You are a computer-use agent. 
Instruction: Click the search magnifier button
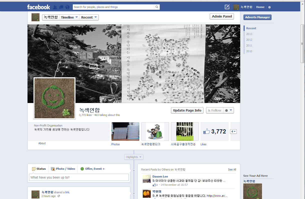click(x=157, y=7)
